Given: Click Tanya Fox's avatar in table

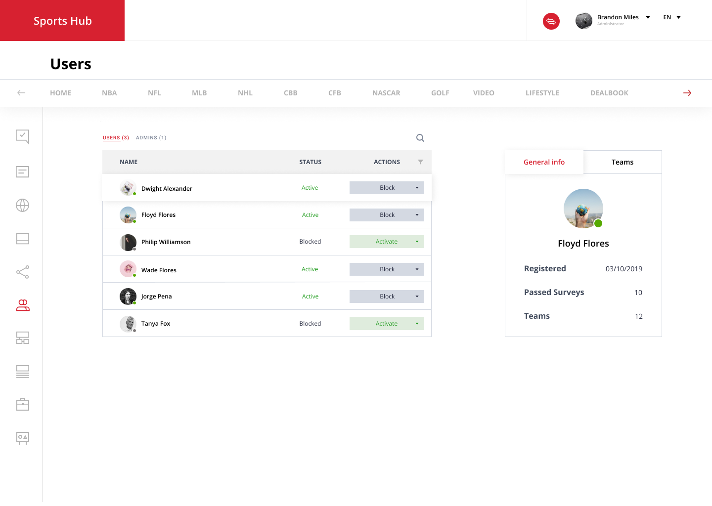Looking at the screenshot, I should [128, 324].
